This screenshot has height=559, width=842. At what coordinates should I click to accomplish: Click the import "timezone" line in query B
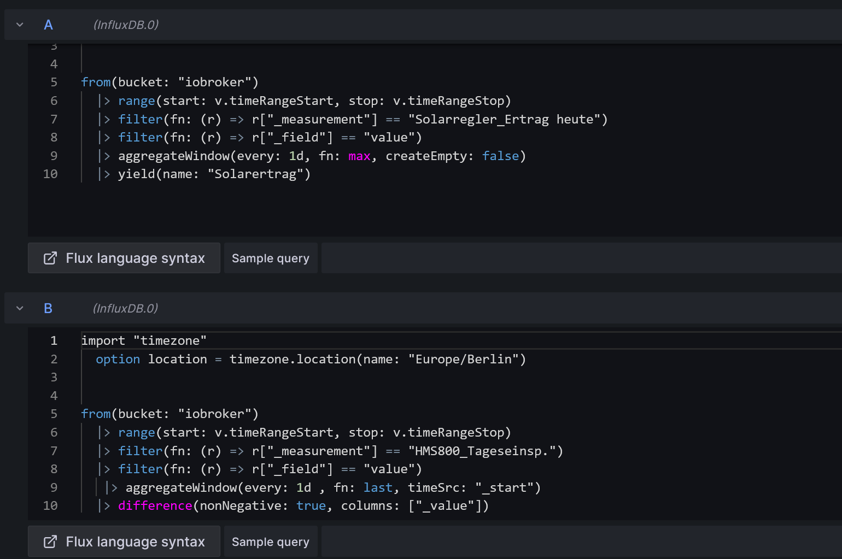(x=144, y=340)
